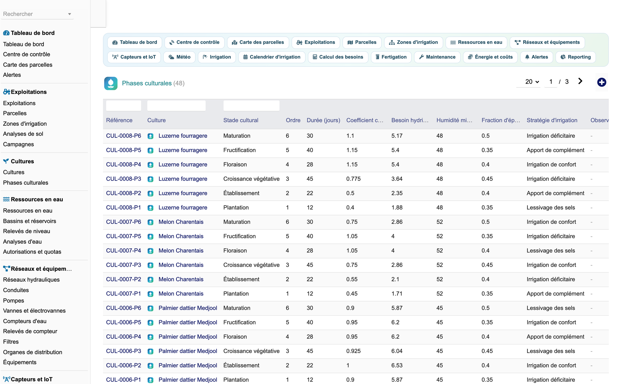This screenshot has width=622, height=384.
Task: Open Météo top tab
Action: coord(179,57)
